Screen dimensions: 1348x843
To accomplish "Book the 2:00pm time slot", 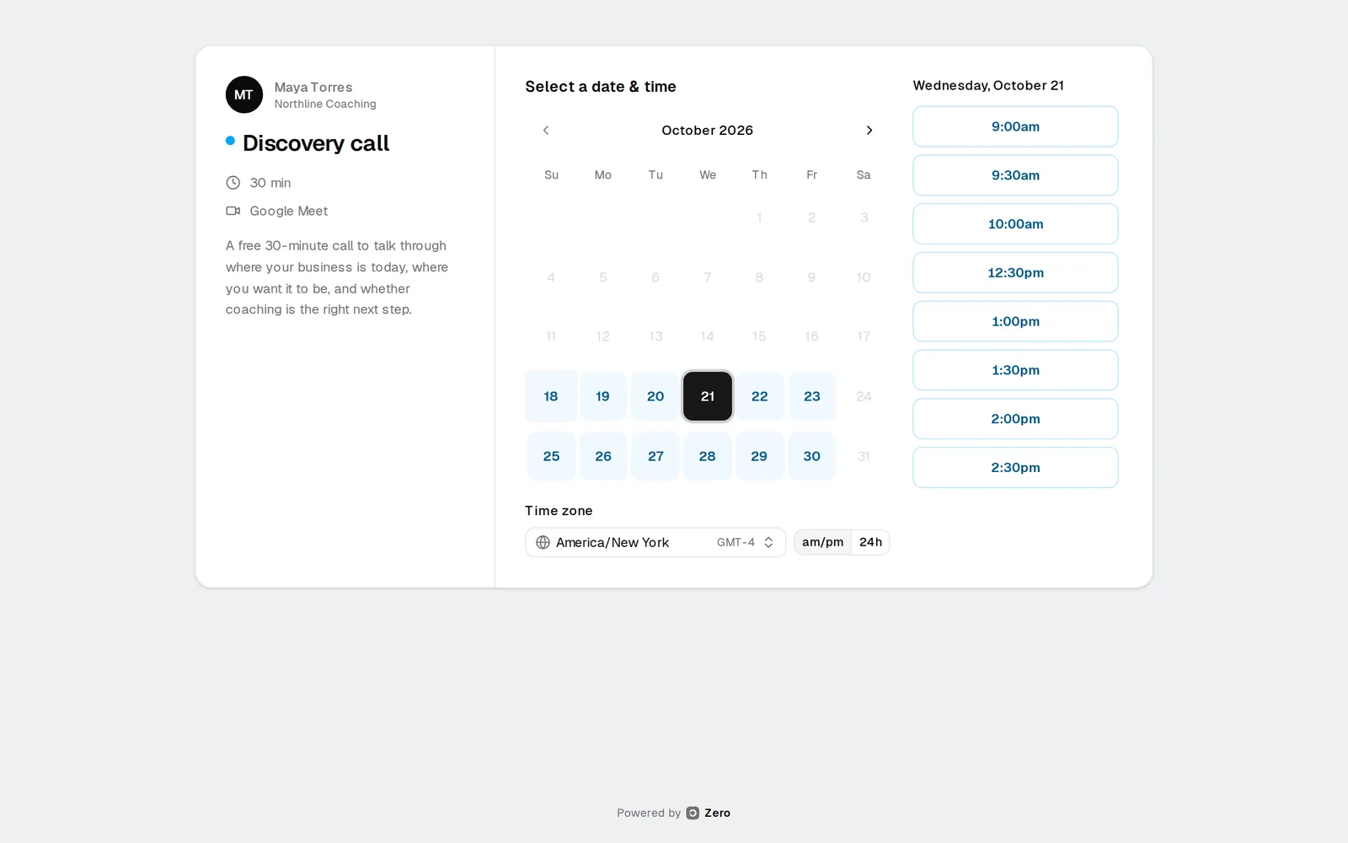I will click(x=1015, y=419).
